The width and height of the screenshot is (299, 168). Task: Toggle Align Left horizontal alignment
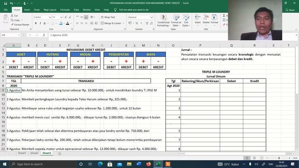point(77,23)
